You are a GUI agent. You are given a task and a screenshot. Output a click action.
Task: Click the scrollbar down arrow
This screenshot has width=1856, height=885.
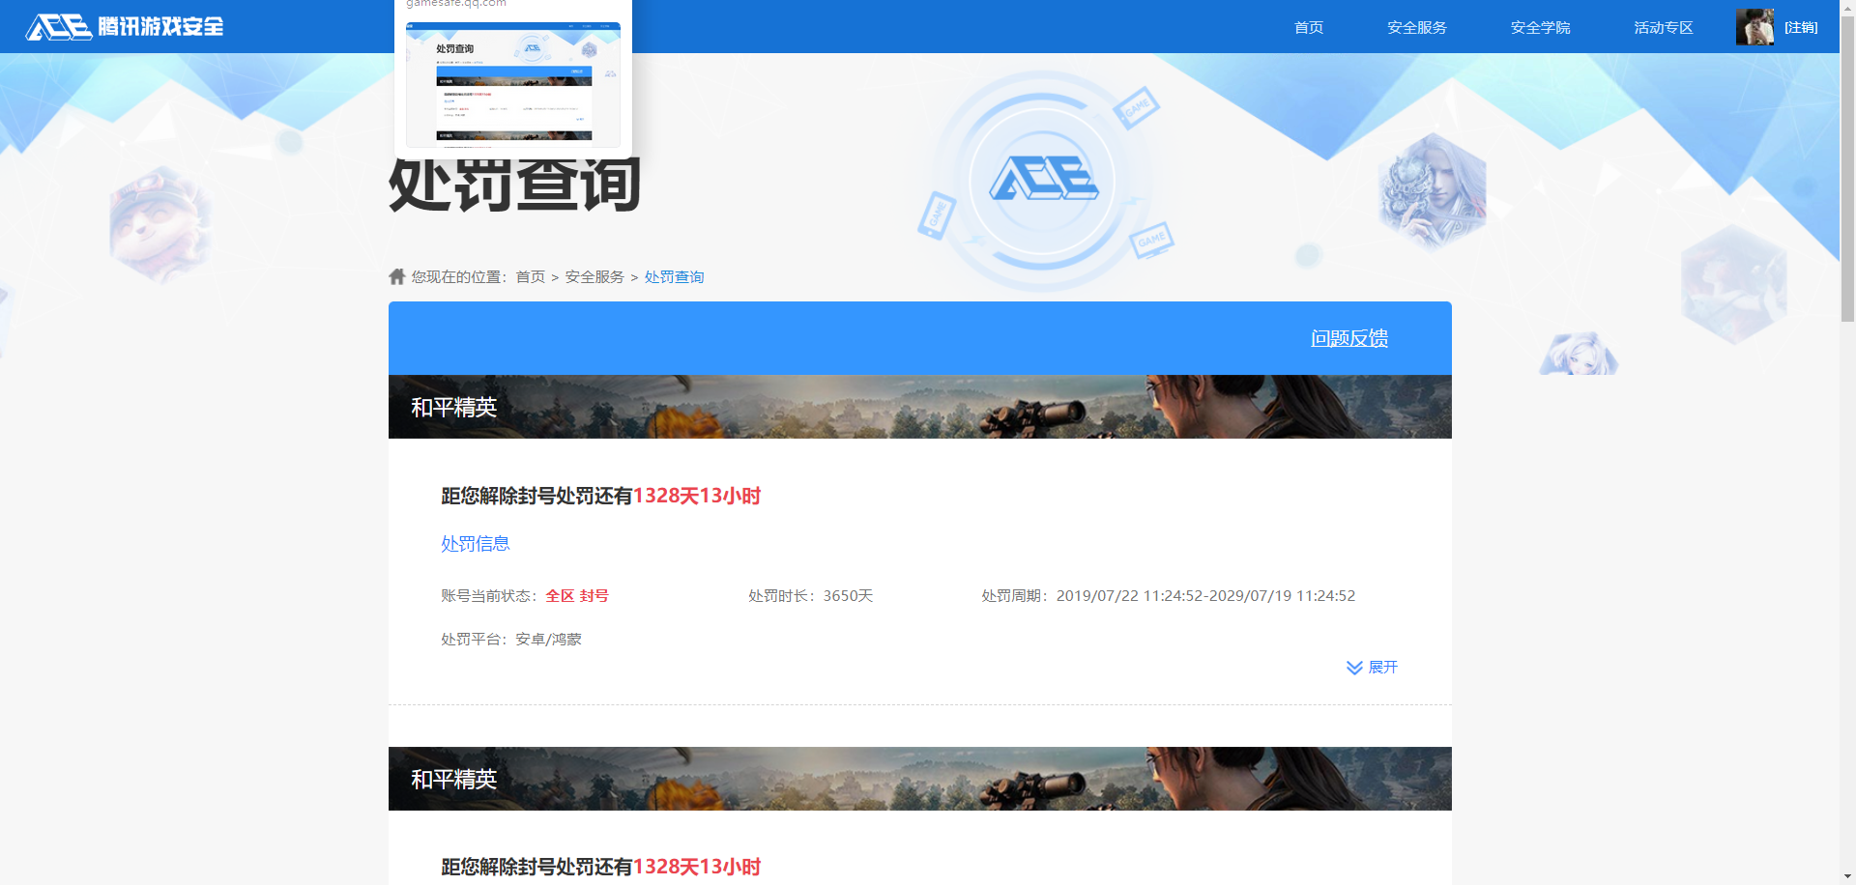click(1847, 877)
